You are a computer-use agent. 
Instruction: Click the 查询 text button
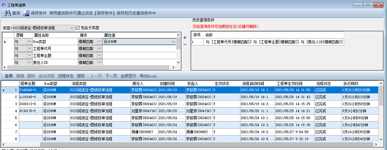coord(16,13)
